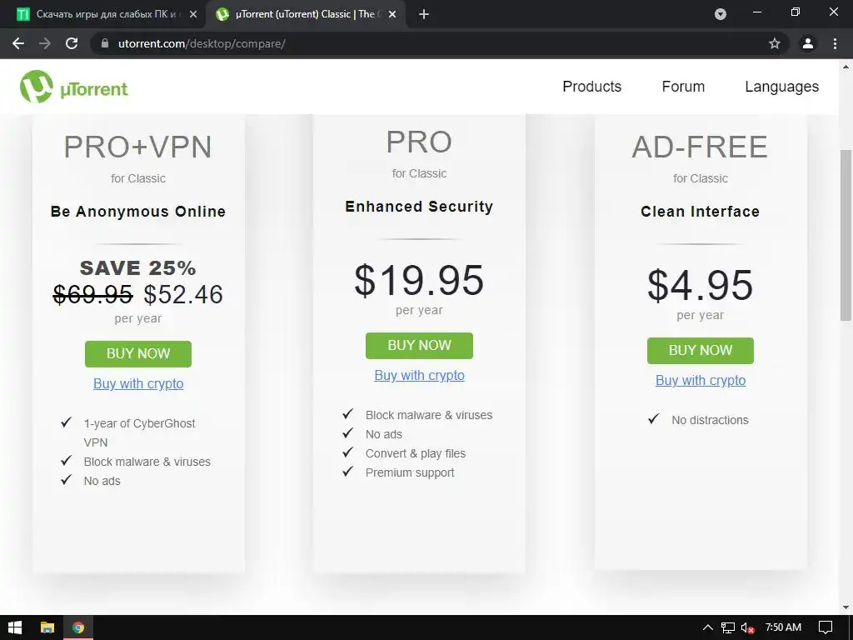The image size is (853, 640).
Task: Click the µTorrent logo in the header
Action: [x=74, y=87]
